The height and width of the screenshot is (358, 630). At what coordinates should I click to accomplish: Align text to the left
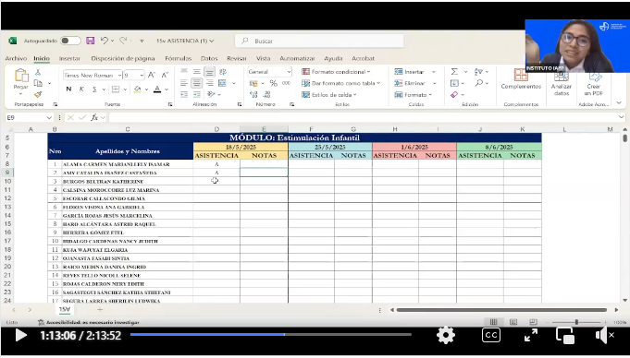pyautogui.click(x=183, y=83)
